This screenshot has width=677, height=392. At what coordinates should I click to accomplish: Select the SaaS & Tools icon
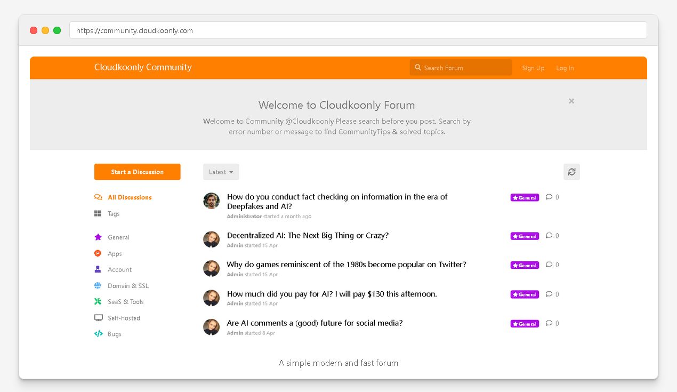pos(98,301)
